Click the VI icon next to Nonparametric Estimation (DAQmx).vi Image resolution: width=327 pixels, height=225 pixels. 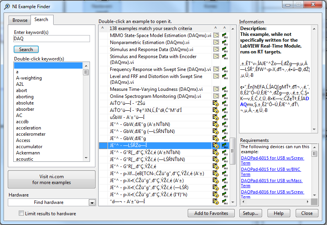pyautogui.click(x=216, y=43)
